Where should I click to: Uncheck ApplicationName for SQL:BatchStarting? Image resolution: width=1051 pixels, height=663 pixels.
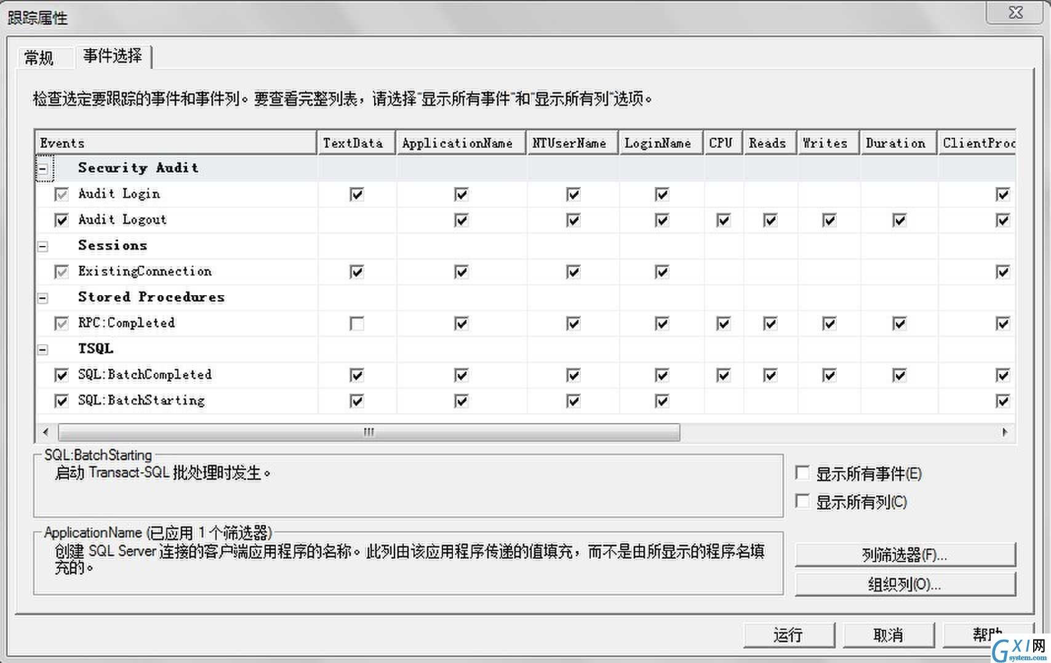[462, 401]
